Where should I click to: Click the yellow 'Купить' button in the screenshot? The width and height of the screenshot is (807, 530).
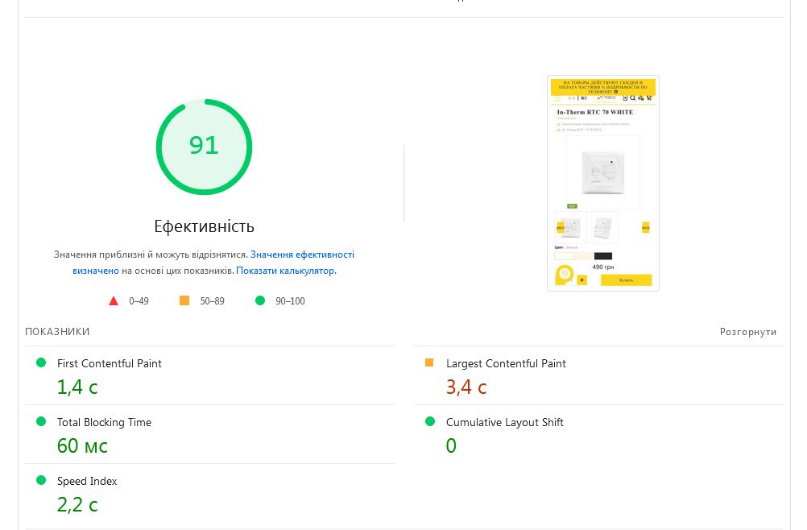(x=626, y=280)
